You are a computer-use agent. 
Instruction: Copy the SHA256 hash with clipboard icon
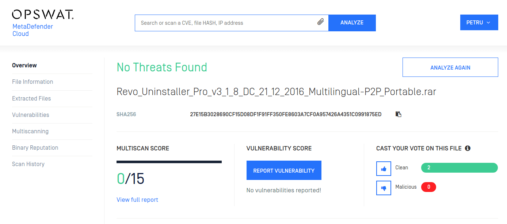pos(399,114)
